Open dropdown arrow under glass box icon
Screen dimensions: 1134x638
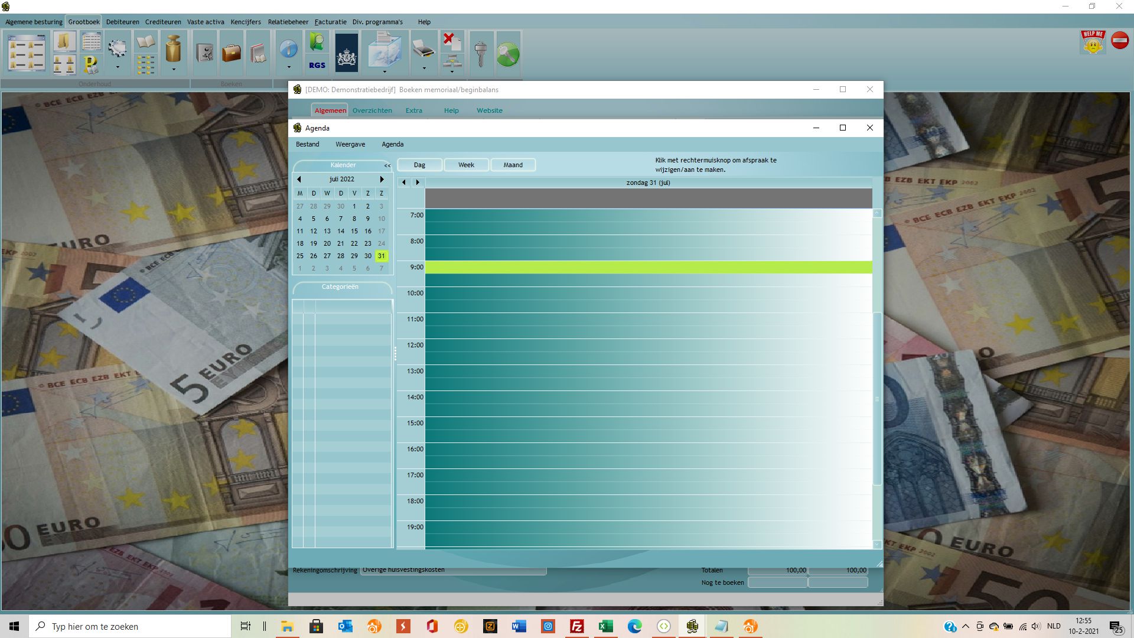click(384, 71)
